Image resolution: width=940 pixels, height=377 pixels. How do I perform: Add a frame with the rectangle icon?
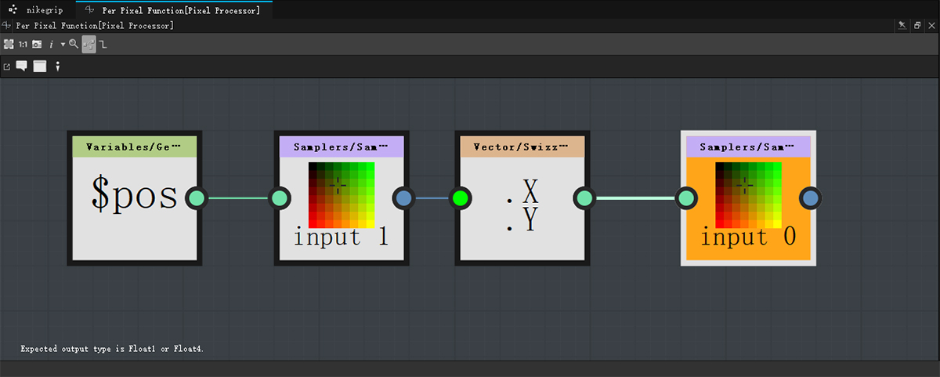(x=39, y=66)
